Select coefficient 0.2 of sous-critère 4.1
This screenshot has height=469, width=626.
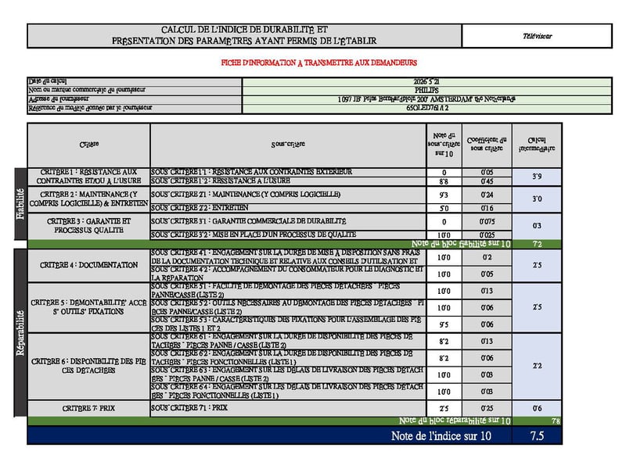coord(487,258)
